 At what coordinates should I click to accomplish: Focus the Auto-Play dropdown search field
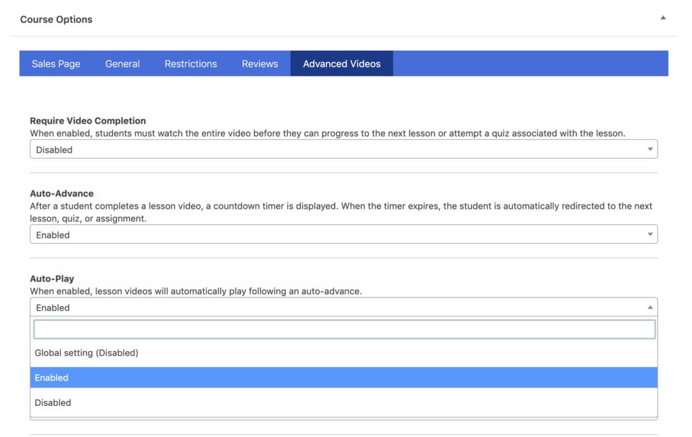coord(344,330)
